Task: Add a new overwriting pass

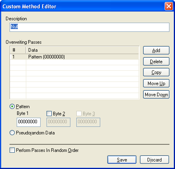Action: point(156,51)
